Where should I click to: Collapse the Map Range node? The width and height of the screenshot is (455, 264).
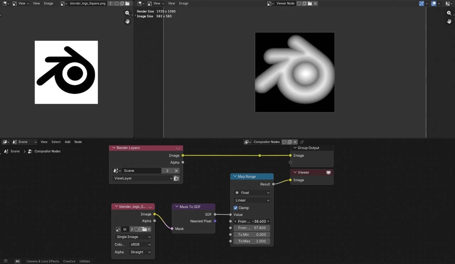coord(235,176)
